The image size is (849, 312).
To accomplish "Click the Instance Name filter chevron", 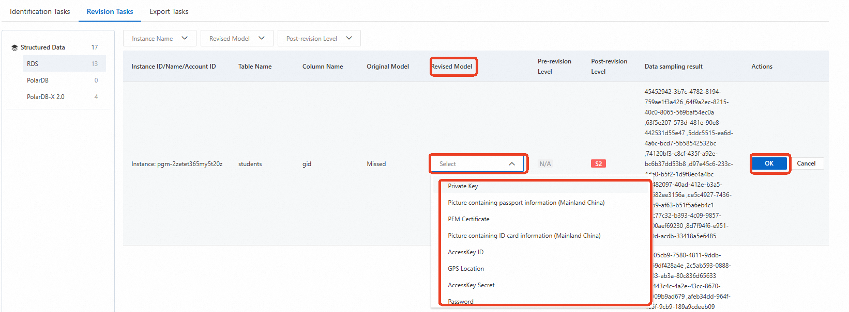I will click(x=185, y=38).
